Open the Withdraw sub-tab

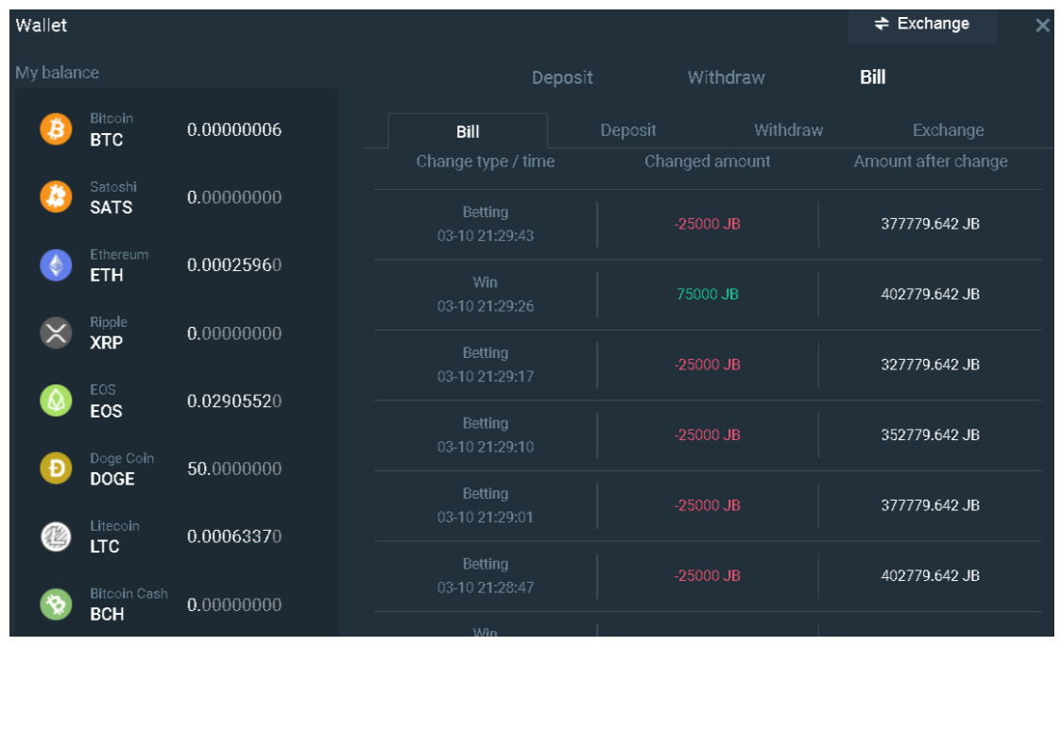pos(788,130)
